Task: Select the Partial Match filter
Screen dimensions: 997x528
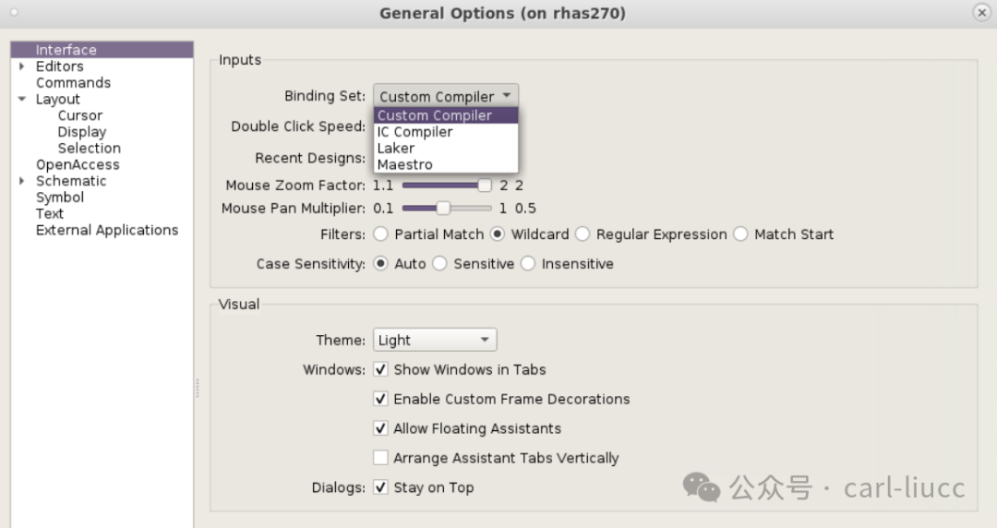Action: tap(381, 234)
